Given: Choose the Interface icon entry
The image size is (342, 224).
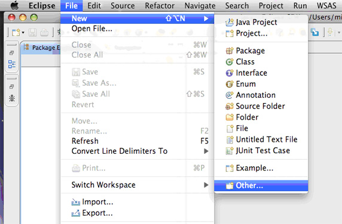Looking at the screenshot, I should coord(230,73).
